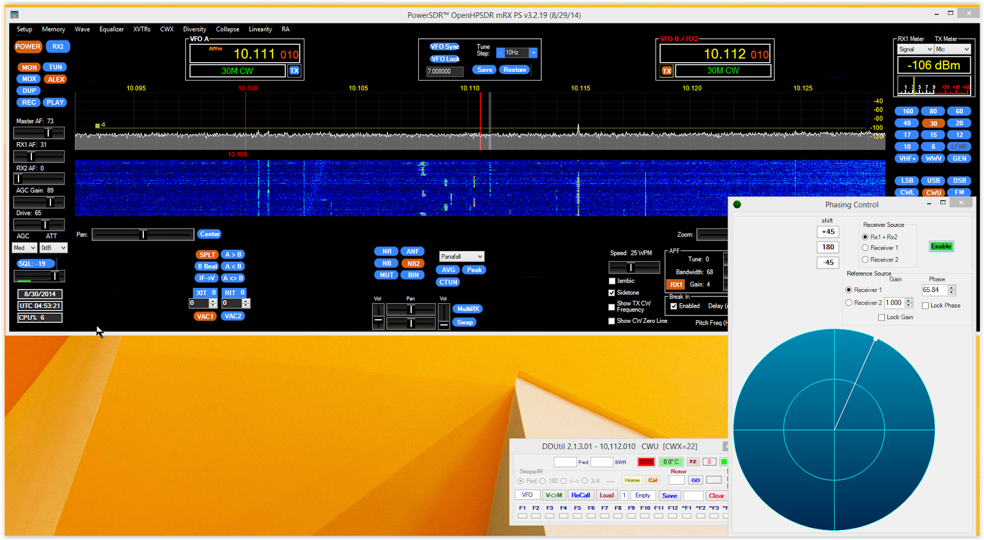The width and height of the screenshot is (984, 540).
Task: Click the Save frequency button
Action: pyautogui.click(x=485, y=70)
